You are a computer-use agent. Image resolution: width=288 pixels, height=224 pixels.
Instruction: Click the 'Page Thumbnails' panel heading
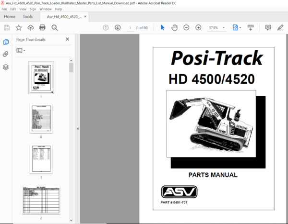pos(31,39)
